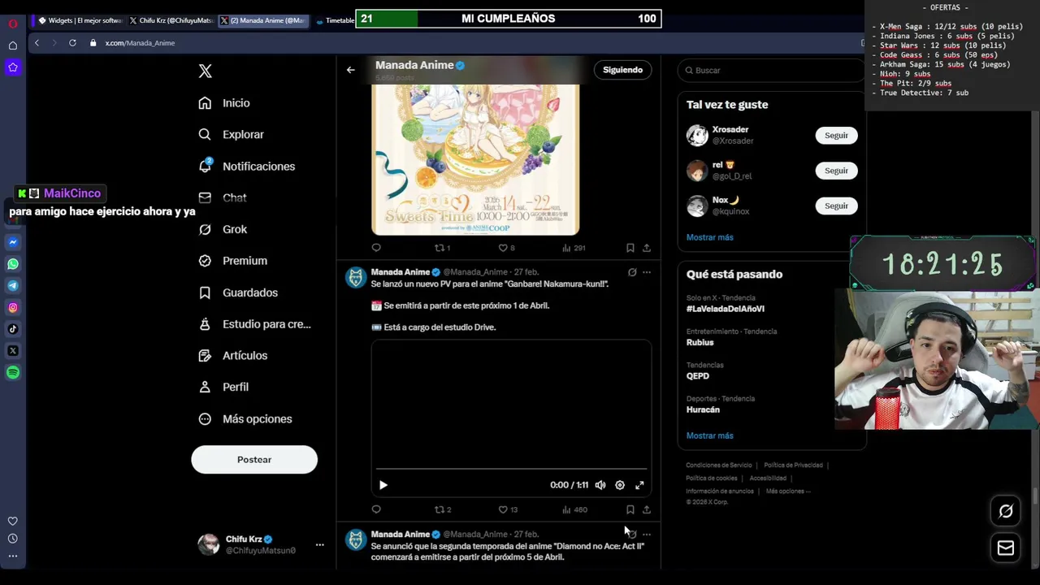Open view stats showing 460
This screenshot has height=585, width=1040.
[x=574, y=509]
